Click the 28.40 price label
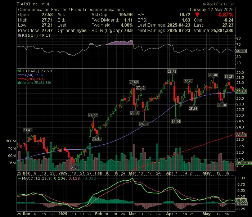This screenshot has width=252, height=217. click(213, 75)
